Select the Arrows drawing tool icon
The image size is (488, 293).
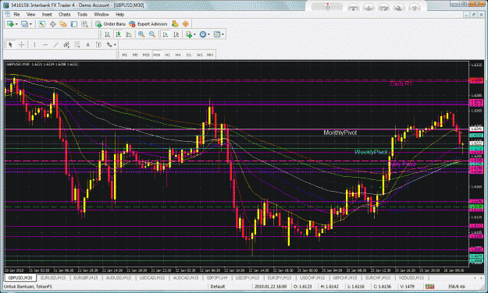coord(109,44)
